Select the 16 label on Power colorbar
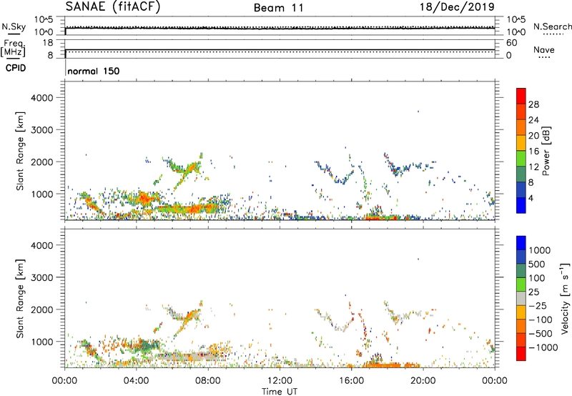The image size is (572, 396). tap(533, 152)
